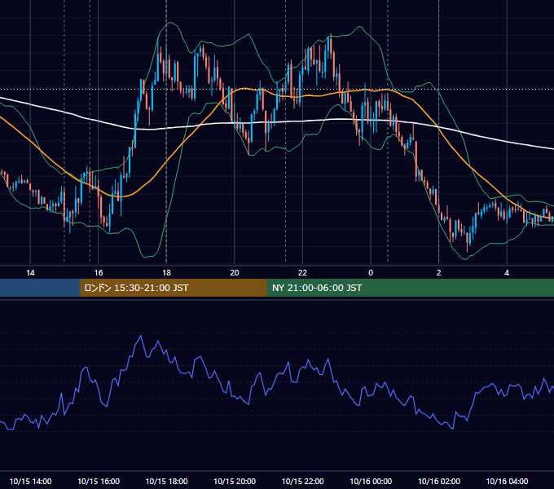Image resolution: width=554 pixels, height=489 pixels.
Task: Click the 22 hour axis label
Action: point(302,273)
